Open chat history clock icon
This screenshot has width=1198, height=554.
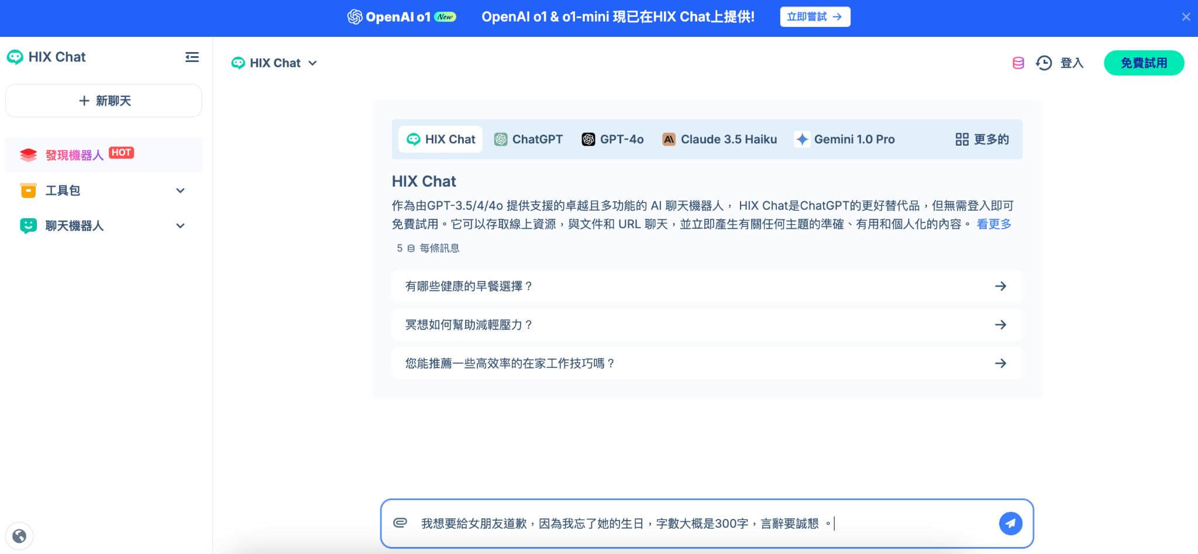(x=1044, y=63)
